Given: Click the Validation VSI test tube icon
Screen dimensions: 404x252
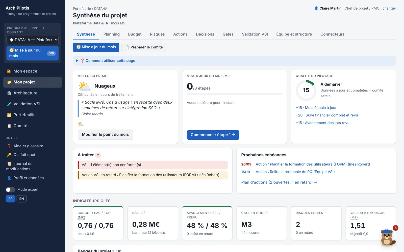Looking at the screenshot, I should click(9, 104).
